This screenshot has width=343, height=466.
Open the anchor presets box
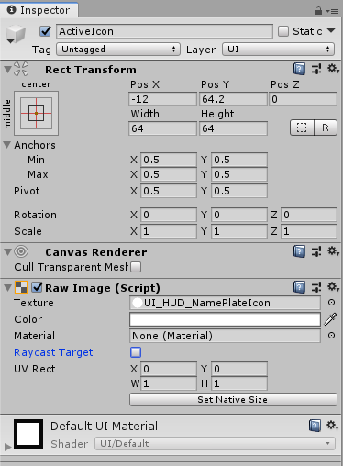point(36,113)
